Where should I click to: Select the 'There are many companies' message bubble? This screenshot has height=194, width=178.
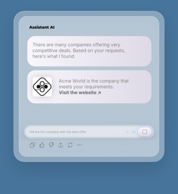(x=89, y=51)
